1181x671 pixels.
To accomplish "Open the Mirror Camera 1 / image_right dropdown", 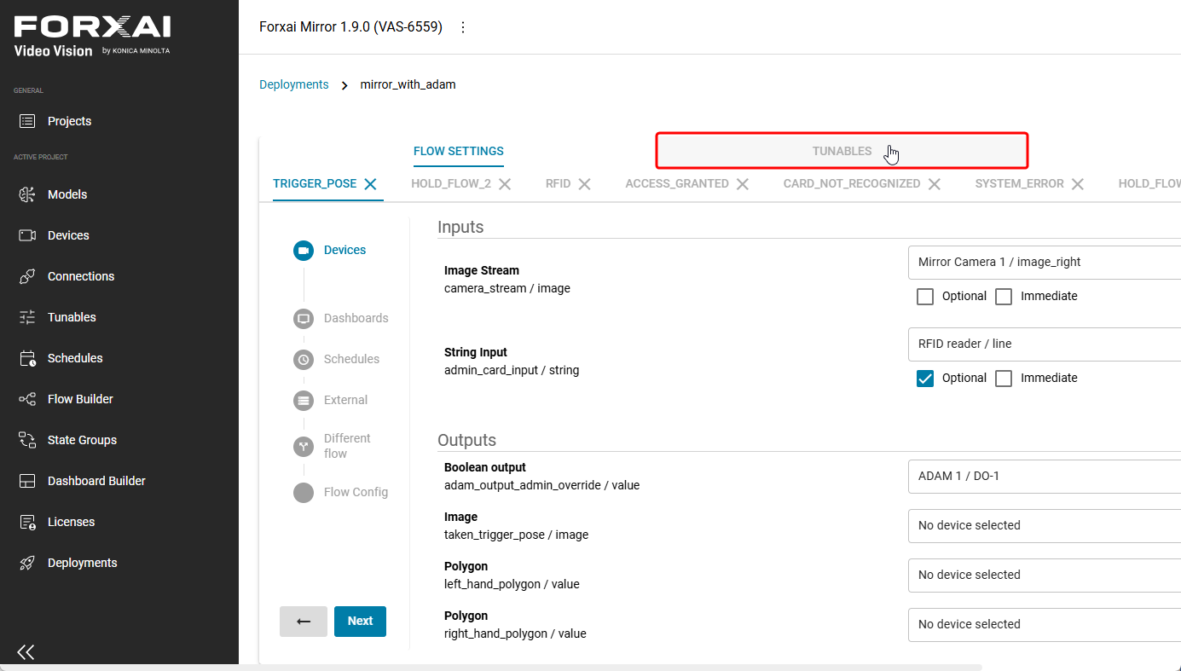I will tap(1045, 262).
